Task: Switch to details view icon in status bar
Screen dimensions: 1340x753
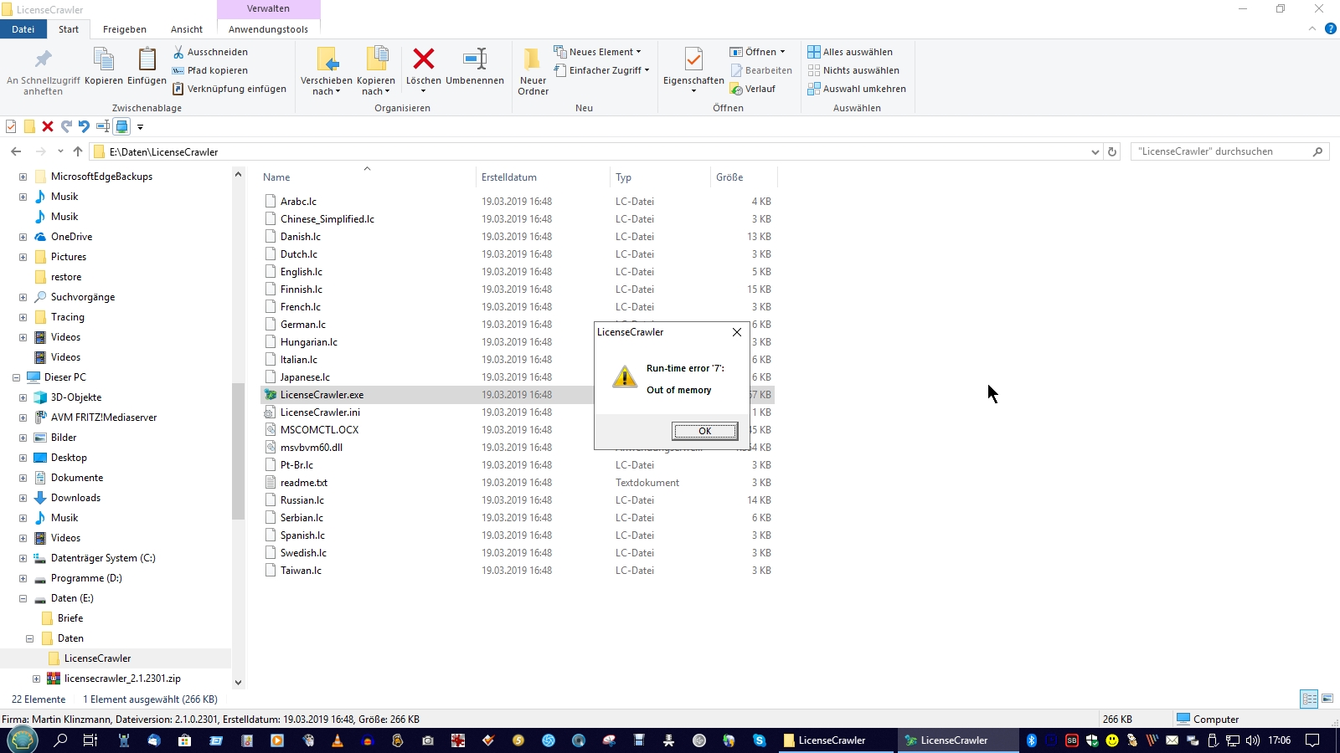Action: pos(1309,699)
